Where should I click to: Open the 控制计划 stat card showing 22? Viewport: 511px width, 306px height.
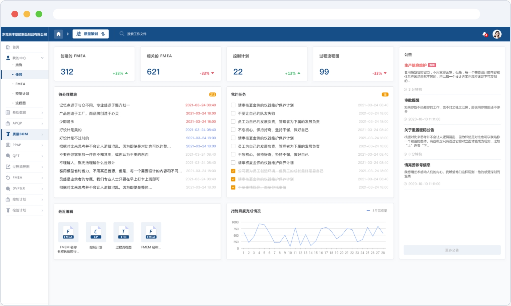[267, 64]
